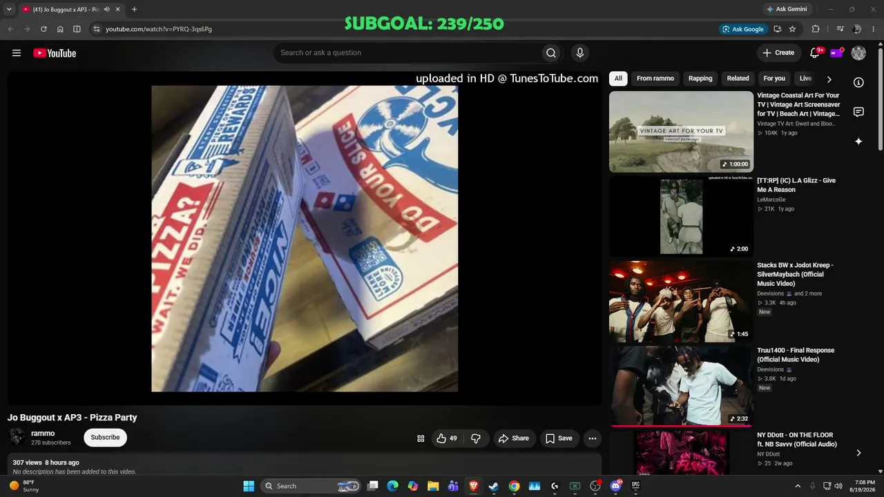Open the clock and date flyout

pyautogui.click(x=861, y=486)
